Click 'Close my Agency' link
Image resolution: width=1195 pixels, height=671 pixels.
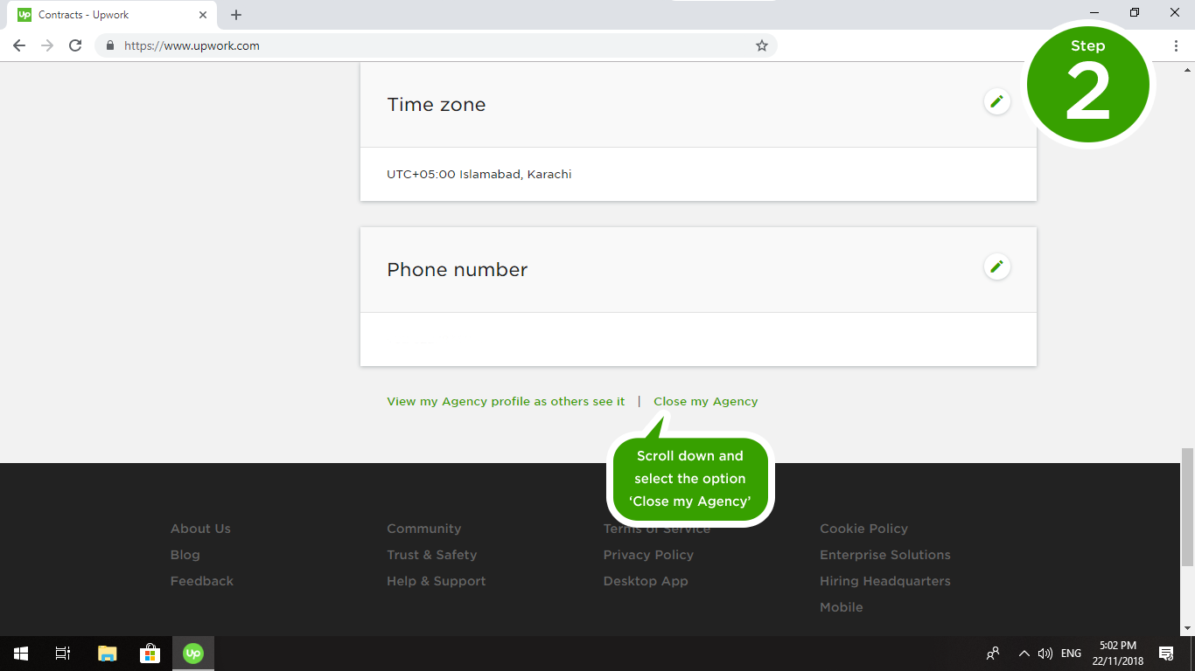(705, 401)
